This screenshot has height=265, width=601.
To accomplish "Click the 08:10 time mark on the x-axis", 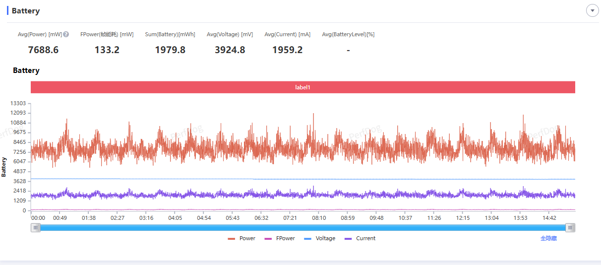I will pos(319,218).
